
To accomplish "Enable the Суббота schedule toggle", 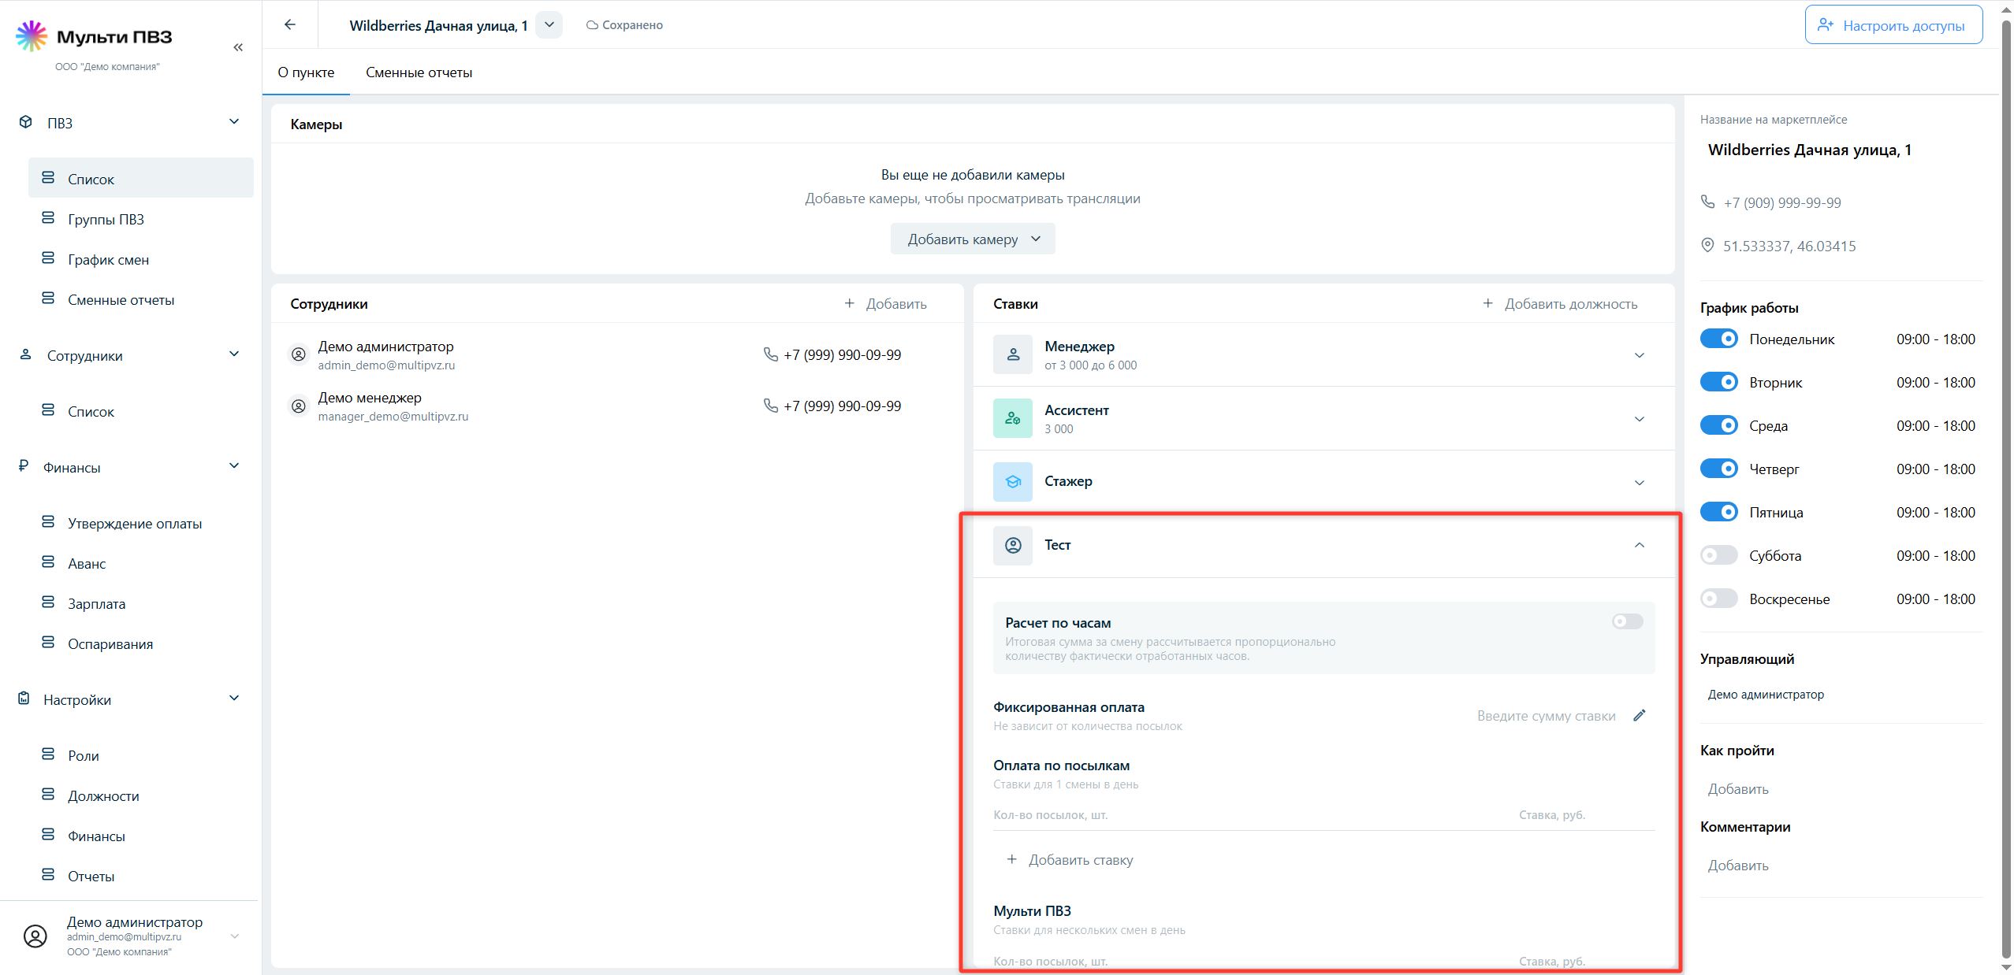I will point(1719,555).
